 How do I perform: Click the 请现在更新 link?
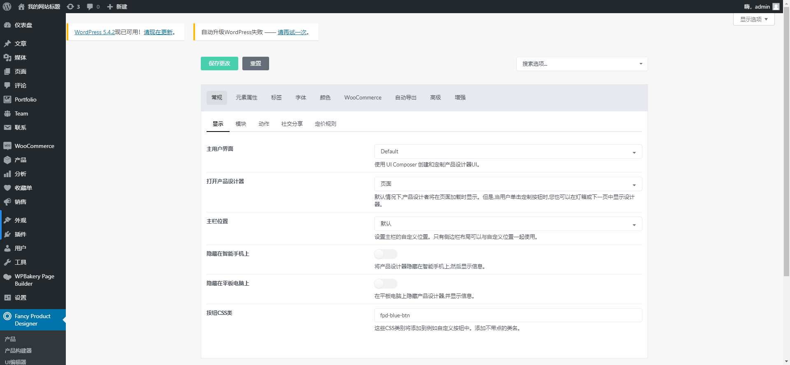[x=158, y=32]
